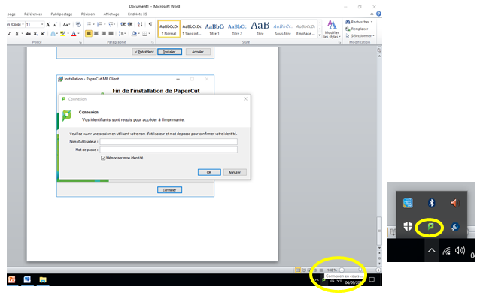486x296 pixels.
Task: Open Sélectionner dropdown in Modification group
Action: click(360, 35)
